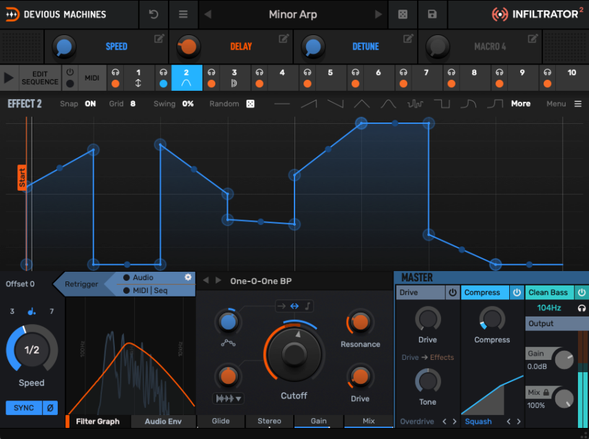The width and height of the screenshot is (589, 439).
Task: Switch to the Filter Graph tab
Action: click(x=98, y=421)
